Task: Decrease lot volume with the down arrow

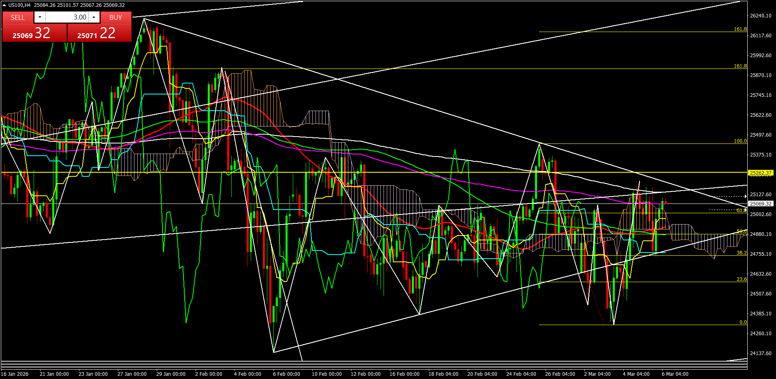Action: (40, 17)
